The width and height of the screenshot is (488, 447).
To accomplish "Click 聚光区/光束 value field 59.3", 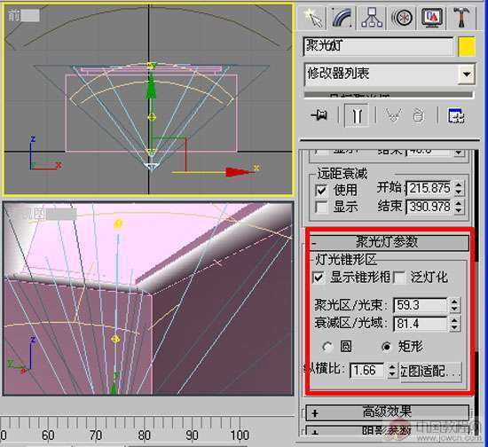I will [x=421, y=305].
